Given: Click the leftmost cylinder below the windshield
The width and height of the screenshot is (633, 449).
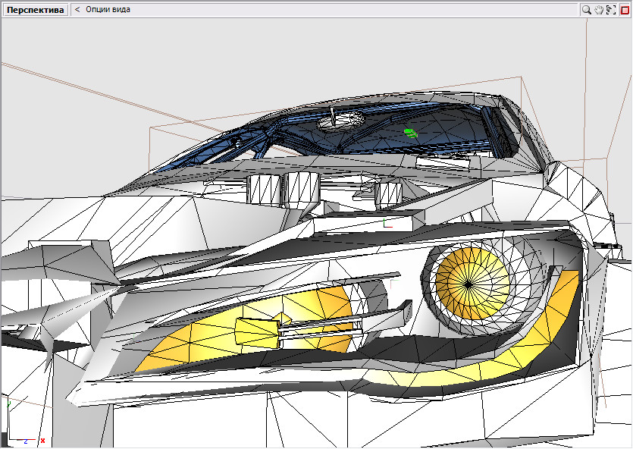Looking at the screenshot, I should [x=264, y=190].
